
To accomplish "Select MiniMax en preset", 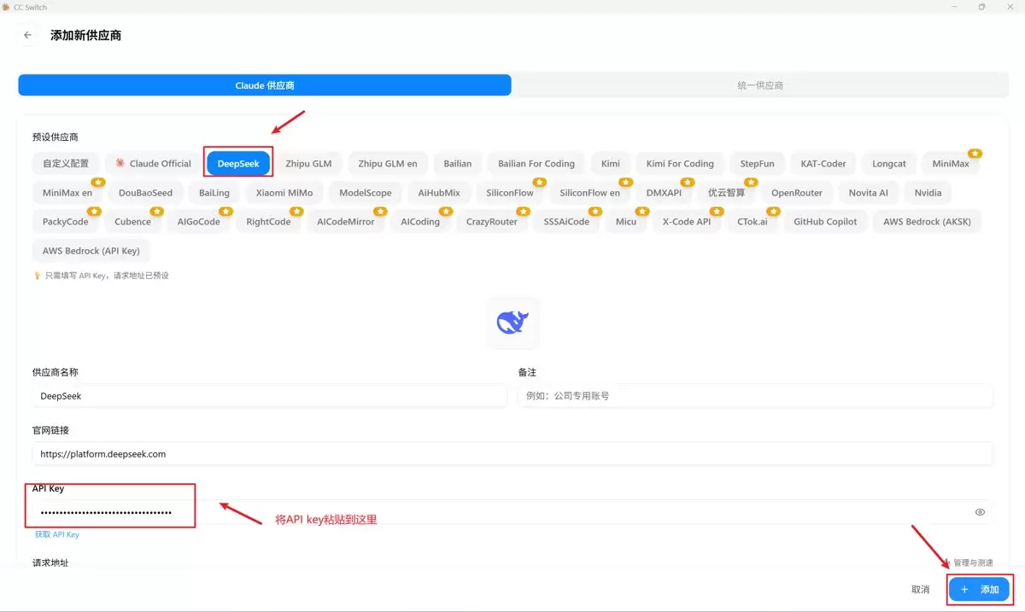I will click(67, 193).
